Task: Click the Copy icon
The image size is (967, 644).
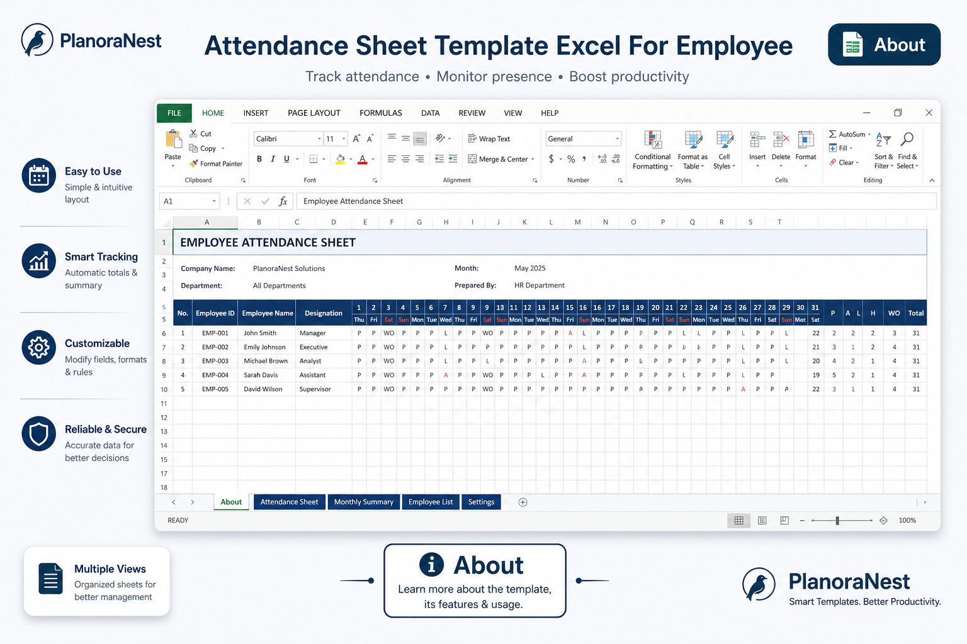Action: pos(194,148)
